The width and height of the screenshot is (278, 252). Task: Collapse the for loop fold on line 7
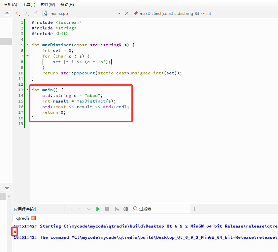coord(28,56)
